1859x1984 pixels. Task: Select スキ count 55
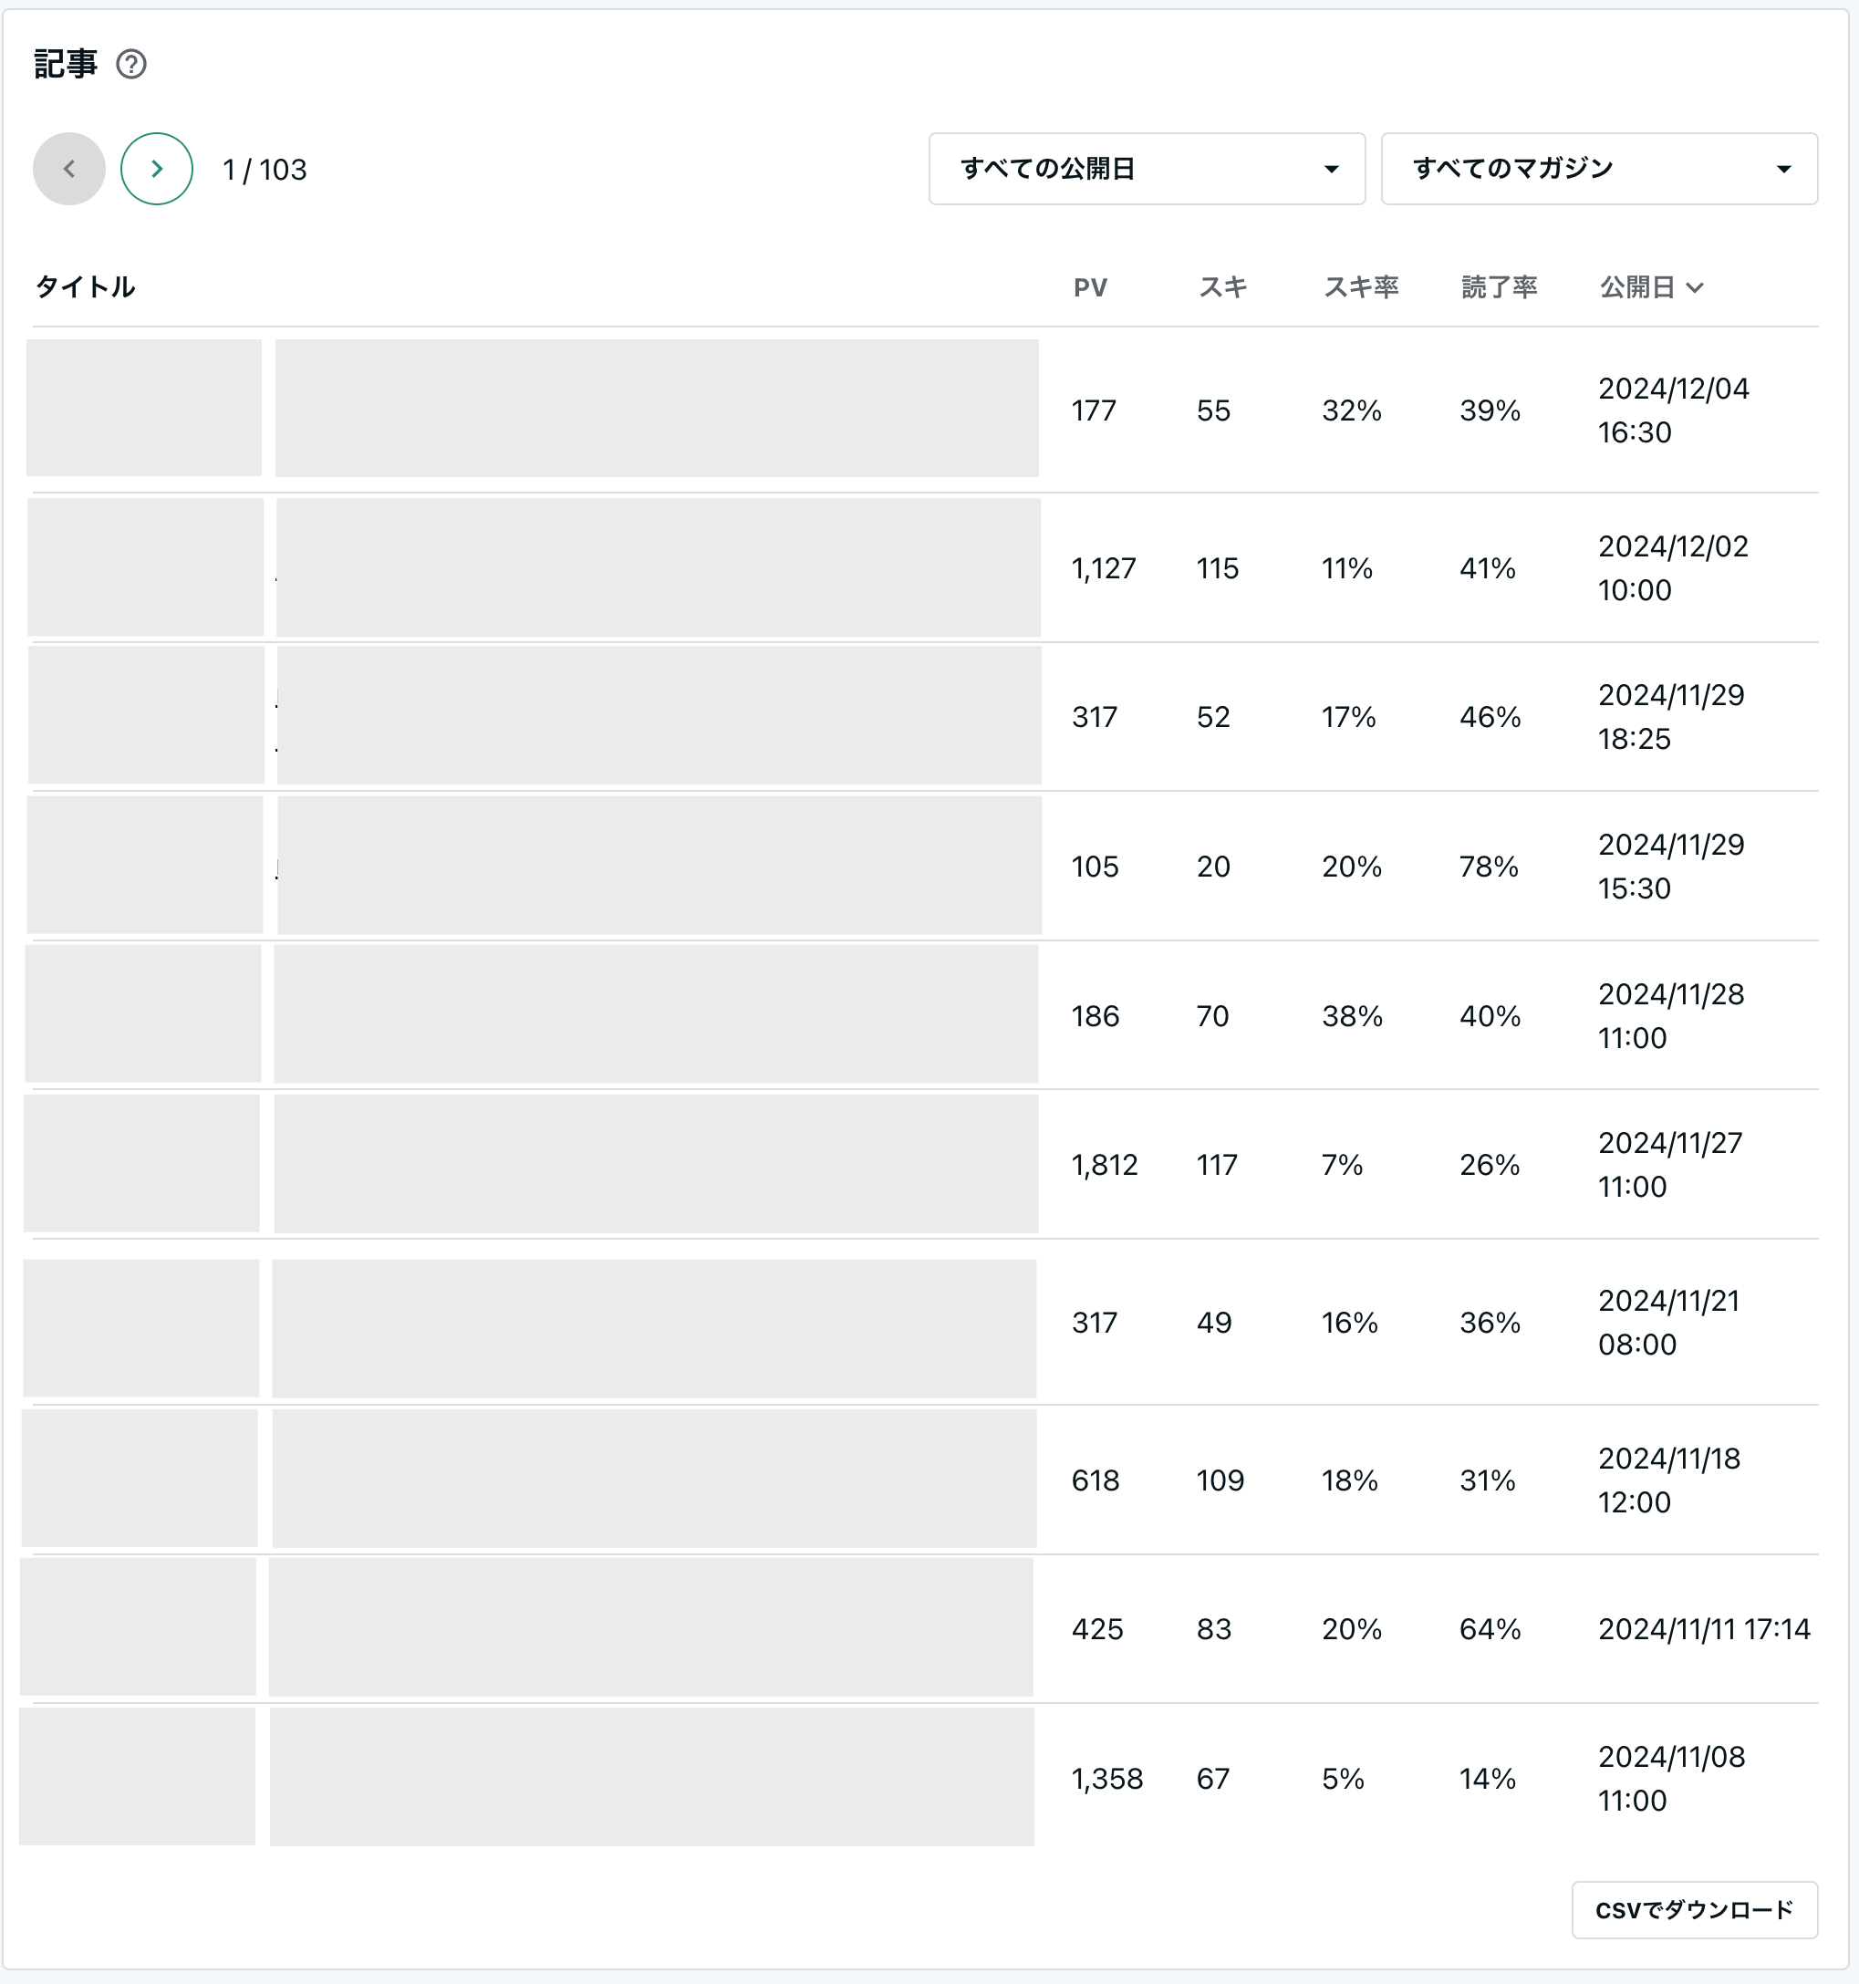tap(1213, 410)
